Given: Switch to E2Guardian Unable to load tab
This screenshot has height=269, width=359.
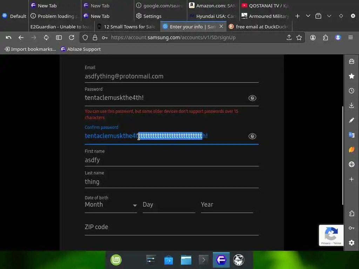Looking at the screenshot, I should pyautogui.click(x=61, y=27).
